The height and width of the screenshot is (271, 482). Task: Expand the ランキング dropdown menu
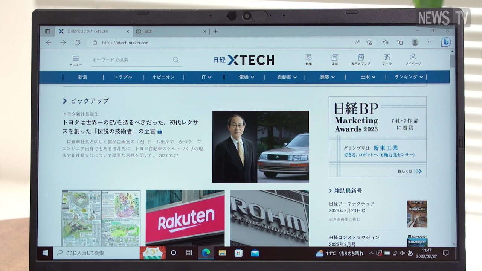pyautogui.click(x=409, y=77)
